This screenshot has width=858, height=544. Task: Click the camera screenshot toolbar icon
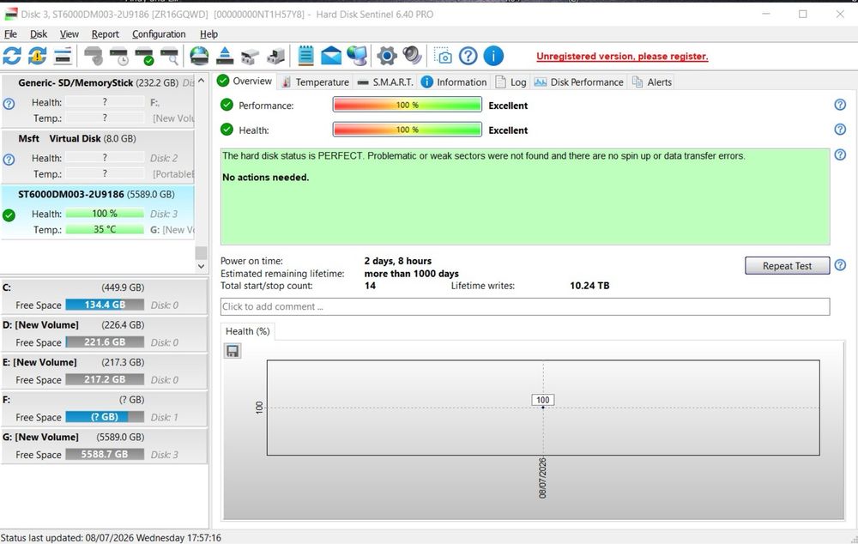(x=443, y=56)
